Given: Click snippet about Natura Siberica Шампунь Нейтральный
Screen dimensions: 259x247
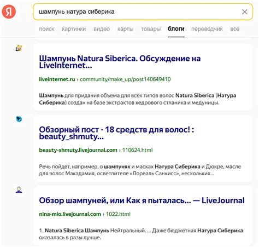Looking at the screenshot, I should (x=141, y=234).
